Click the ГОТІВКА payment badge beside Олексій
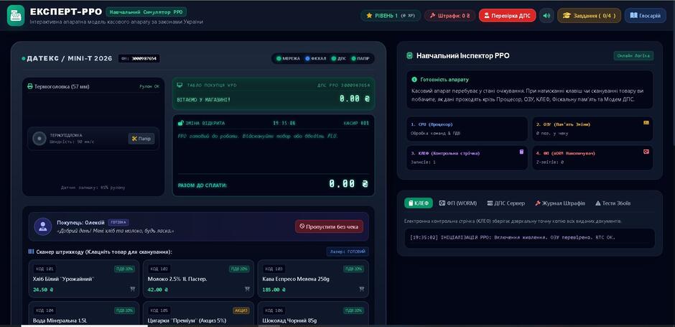Screen dimensions: 675x327 [118, 222]
